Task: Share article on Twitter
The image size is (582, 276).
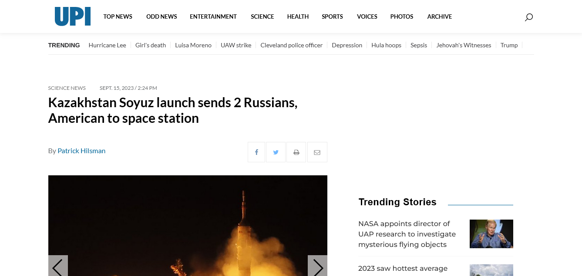Action: [x=276, y=152]
